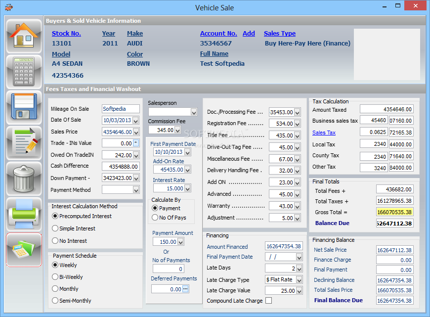The width and height of the screenshot is (430, 317).
Task: Expand the Salesperson dropdown
Action: coord(194,112)
